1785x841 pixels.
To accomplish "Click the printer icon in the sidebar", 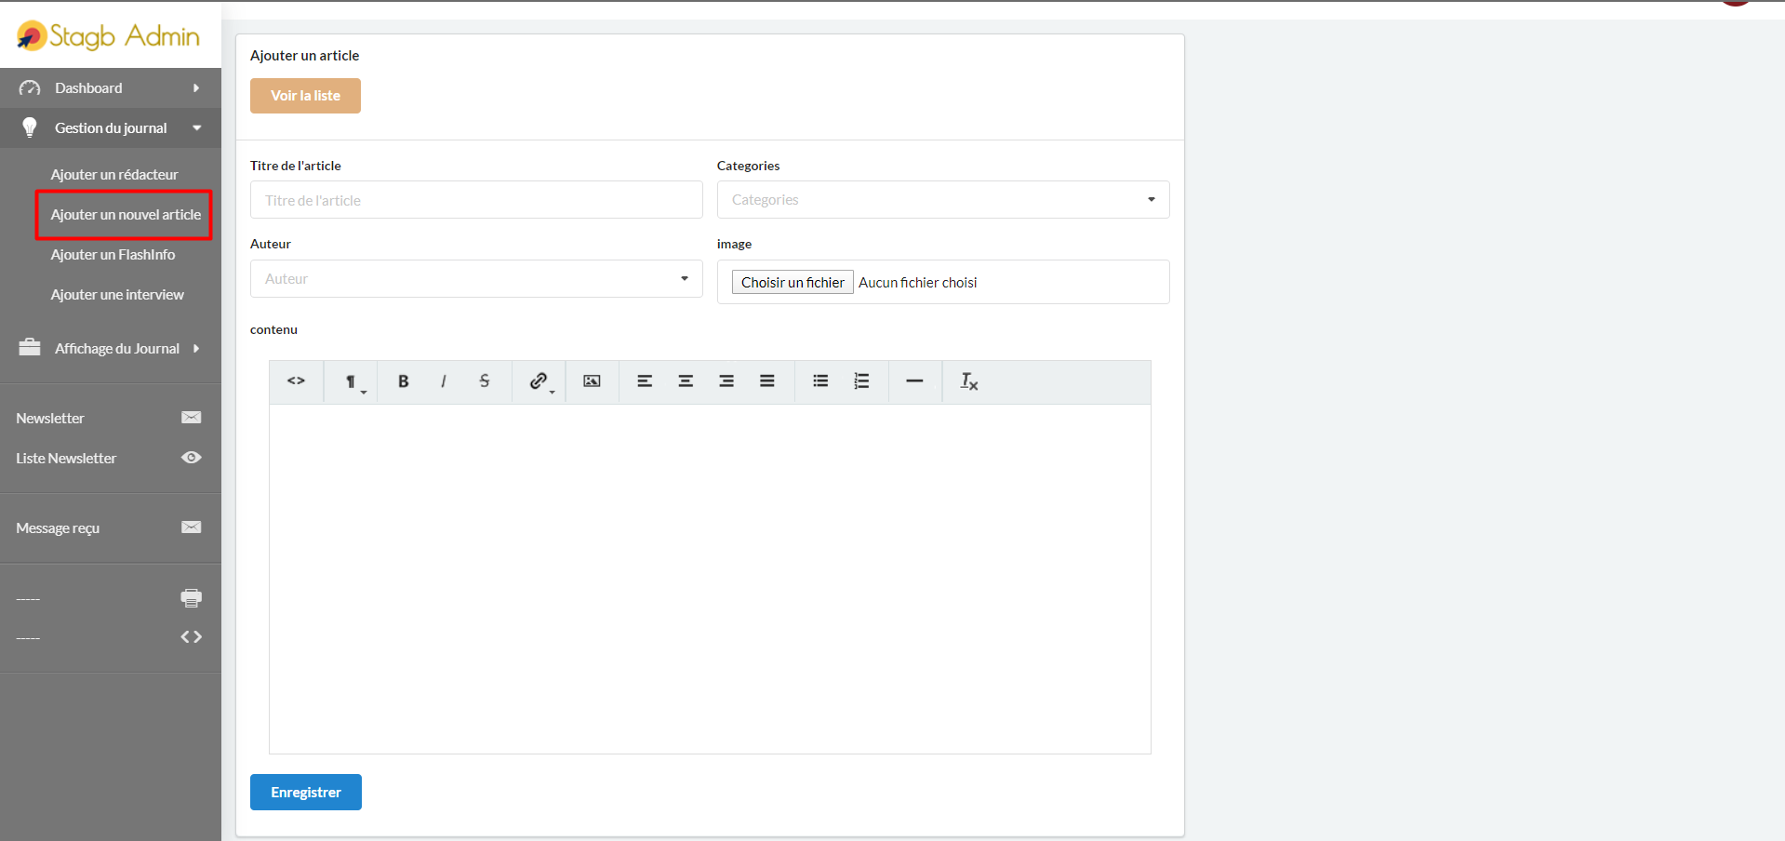I will tap(192, 598).
